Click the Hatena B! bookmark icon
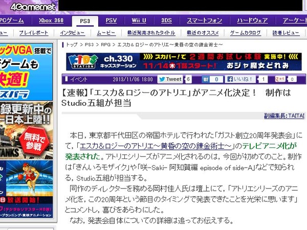The height and width of the screenshot is (230, 307). pyautogui.click(x=206, y=79)
